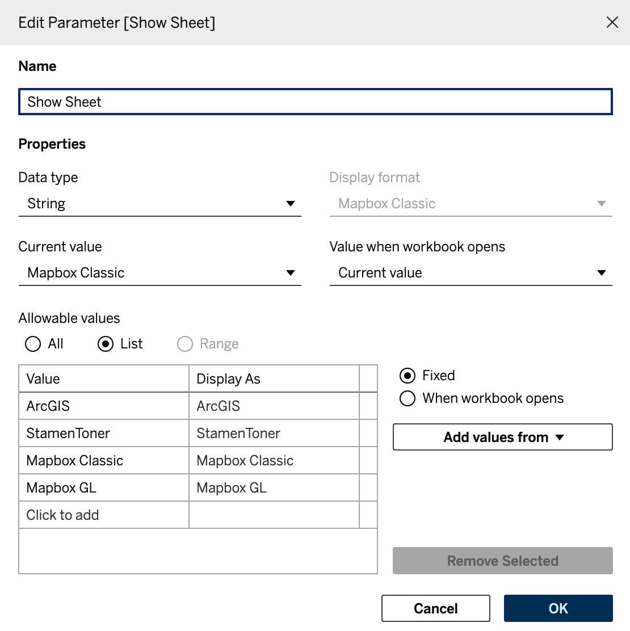Click the Display As column header

[x=274, y=378]
